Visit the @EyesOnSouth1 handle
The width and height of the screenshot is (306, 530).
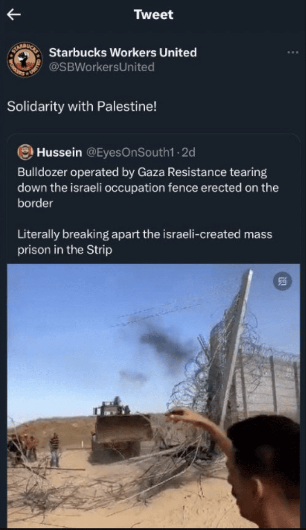[x=131, y=152]
